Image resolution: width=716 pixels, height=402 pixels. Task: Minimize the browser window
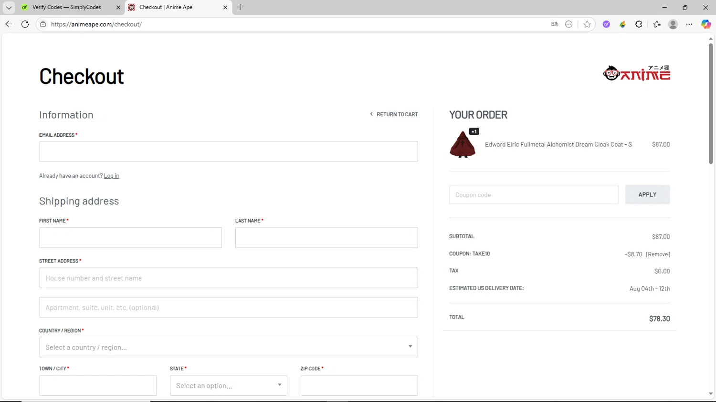(x=664, y=7)
